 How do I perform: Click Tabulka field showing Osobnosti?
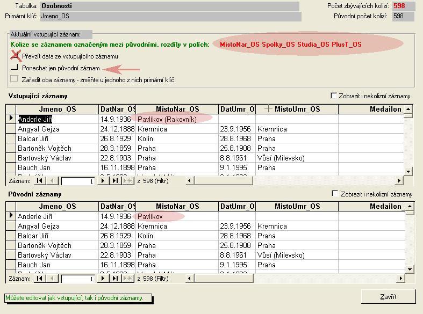coord(170,6)
